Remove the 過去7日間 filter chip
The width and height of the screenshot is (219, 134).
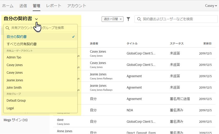121,19
